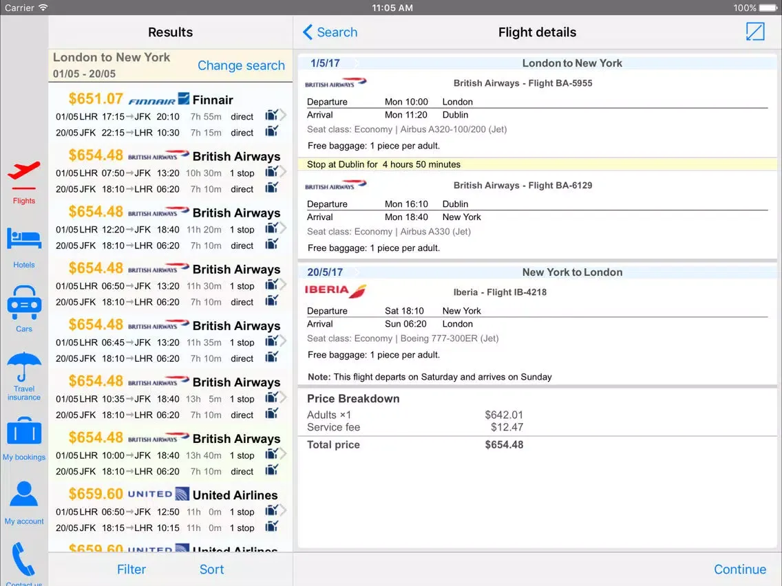The image size is (782, 586).
Task: Expand Finnair $651.07 result chevron
Action: pyautogui.click(x=283, y=115)
